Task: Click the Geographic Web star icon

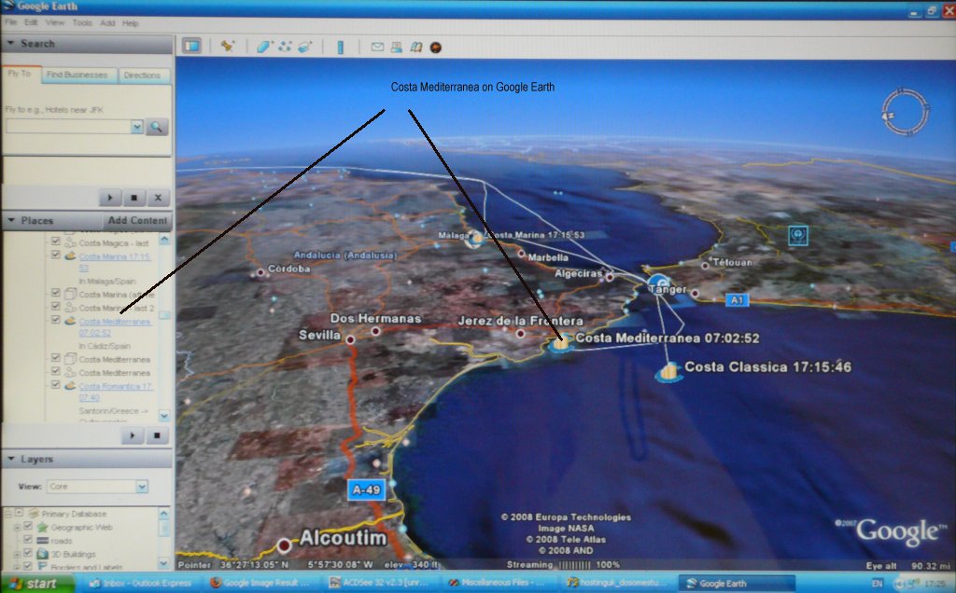Action: pos(42,527)
